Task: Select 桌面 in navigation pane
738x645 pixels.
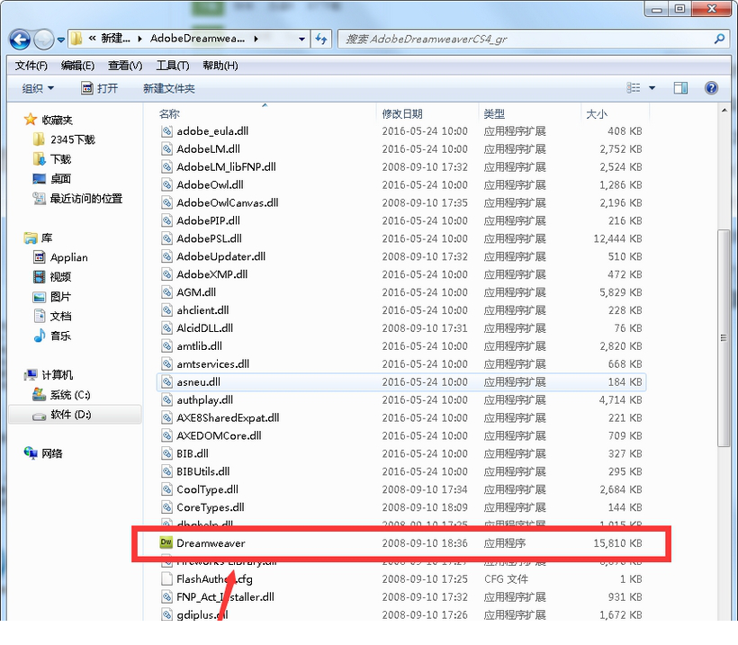Action: tap(60, 179)
